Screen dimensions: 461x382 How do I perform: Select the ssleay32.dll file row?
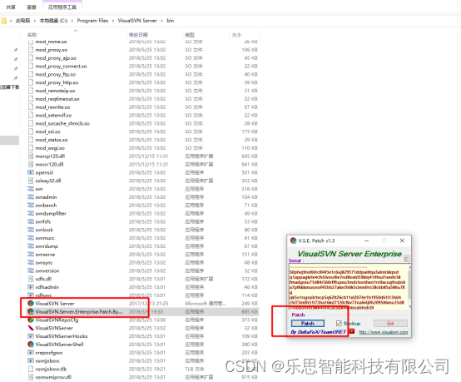point(142,181)
